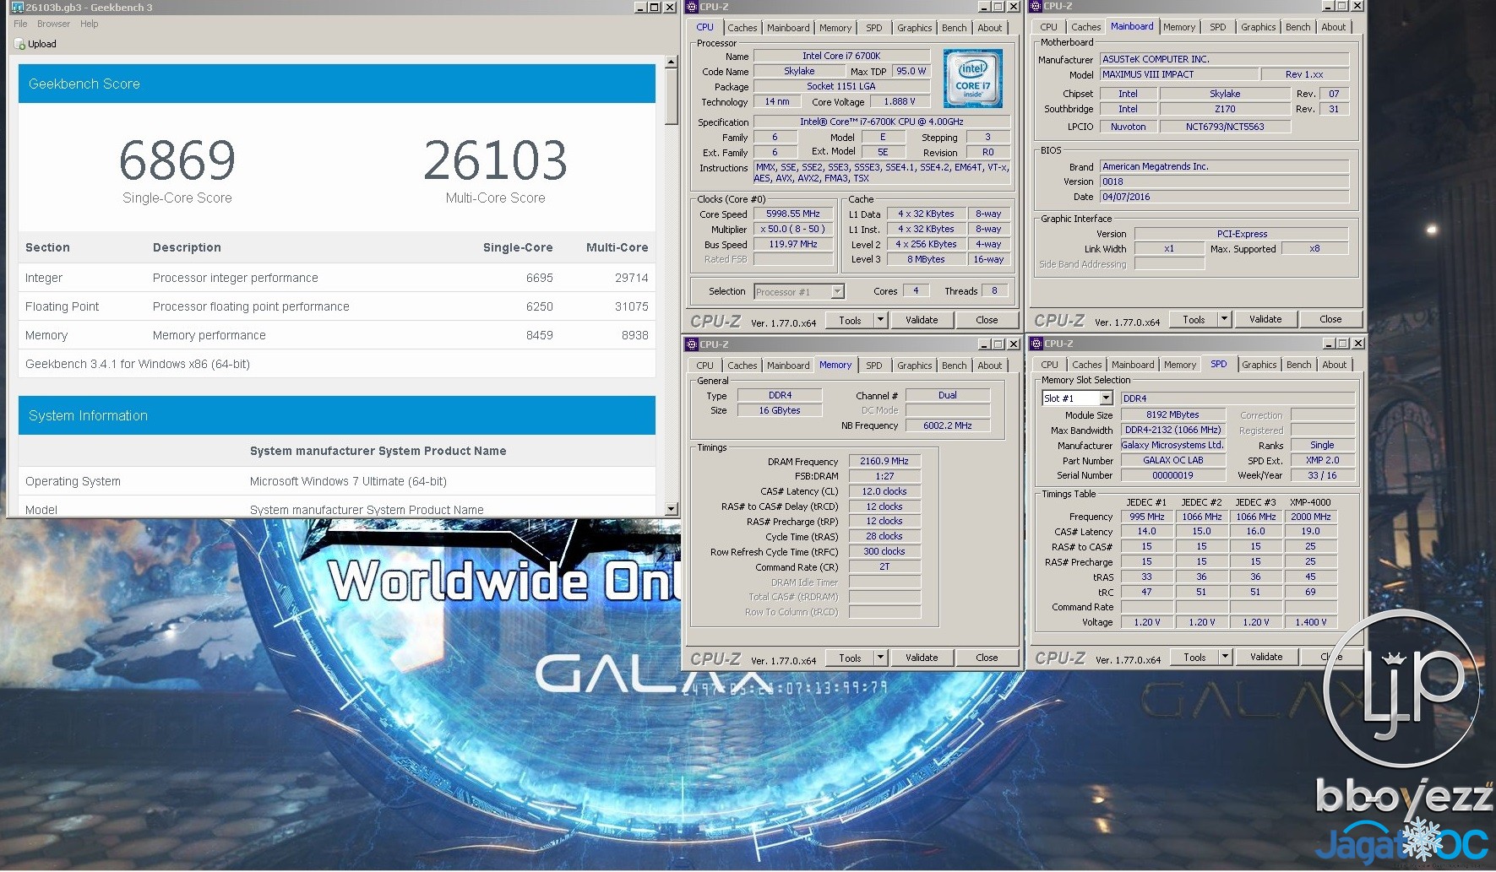Image resolution: width=1496 pixels, height=872 pixels.
Task: Click the DRAM Frequency 2160.9 MHz field
Action: [884, 462]
